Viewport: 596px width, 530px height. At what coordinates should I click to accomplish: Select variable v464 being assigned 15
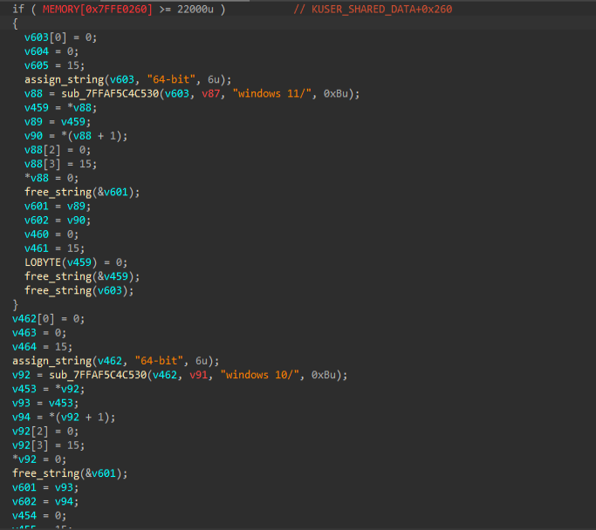24,347
